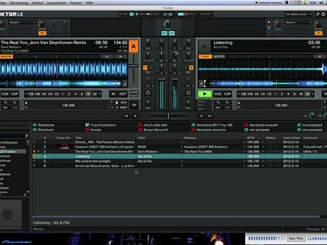327x245 pixels.
Task: Click the horizontal scrollbar under track list
Action: (x=178, y=217)
